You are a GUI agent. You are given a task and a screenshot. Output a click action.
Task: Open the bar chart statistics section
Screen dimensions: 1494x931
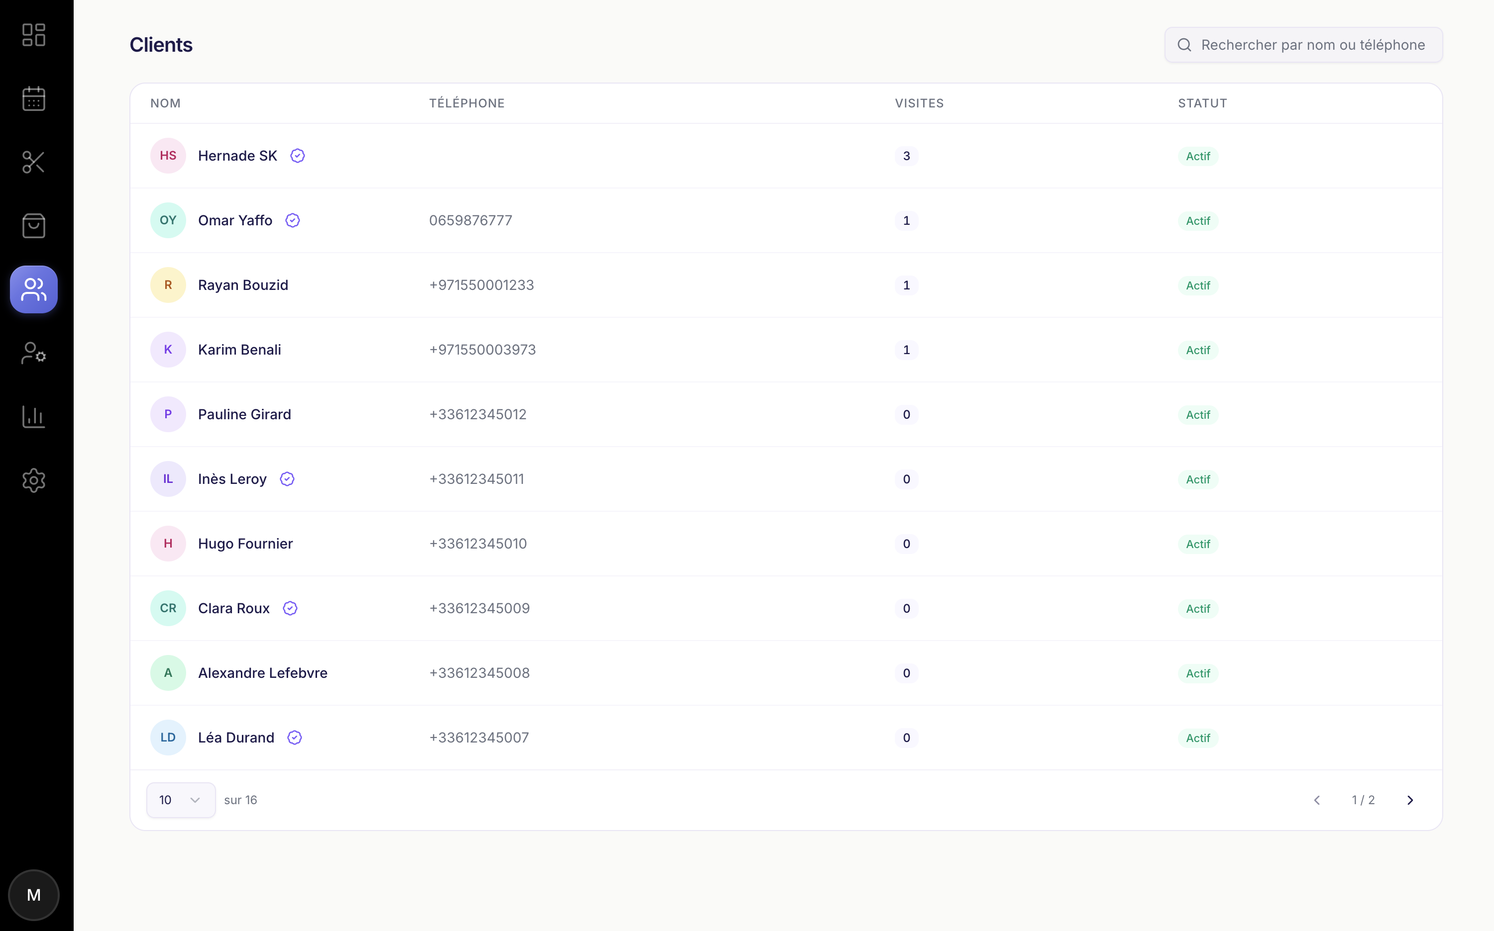point(33,417)
